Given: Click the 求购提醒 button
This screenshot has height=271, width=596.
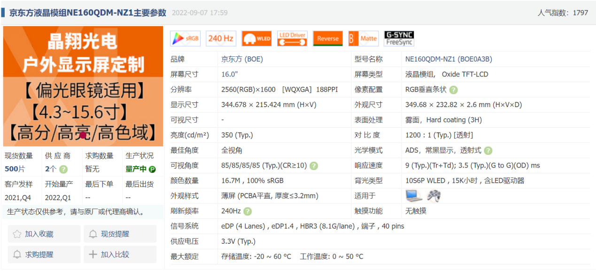Looking at the screenshot, I should click(x=44, y=255).
